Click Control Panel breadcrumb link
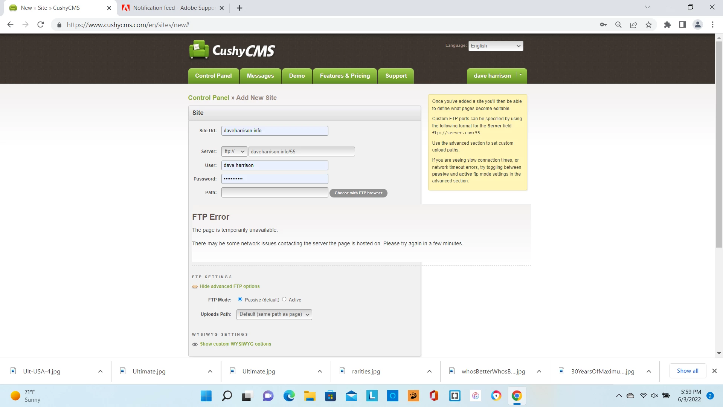The image size is (723, 407). pyautogui.click(x=208, y=98)
